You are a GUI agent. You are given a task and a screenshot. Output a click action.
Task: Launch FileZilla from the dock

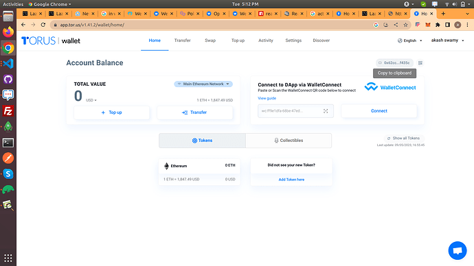(x=8, y=111)
